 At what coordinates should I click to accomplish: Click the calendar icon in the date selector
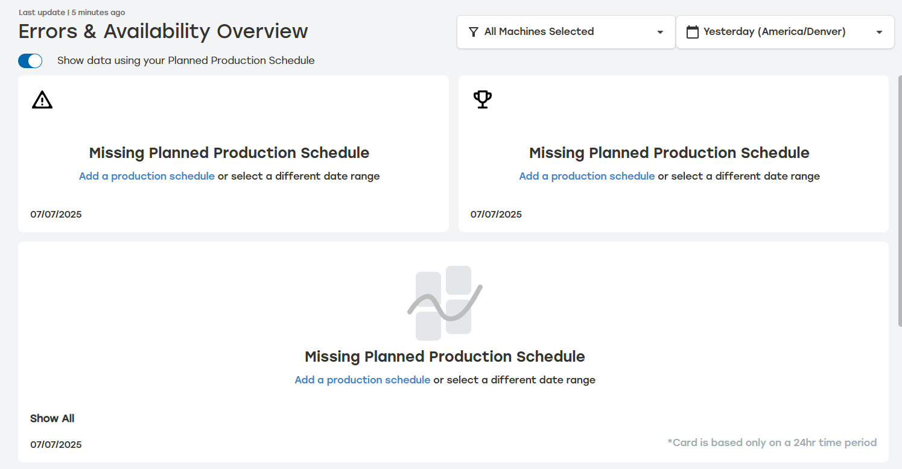(x=692, y=31)
